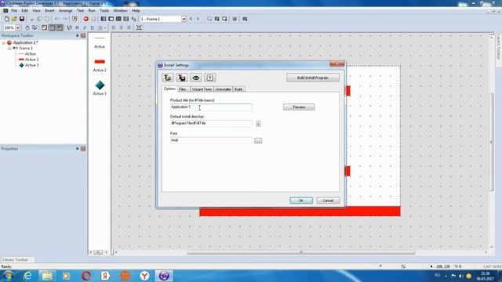Open Opera browser from taskbar

coord(85,276)
